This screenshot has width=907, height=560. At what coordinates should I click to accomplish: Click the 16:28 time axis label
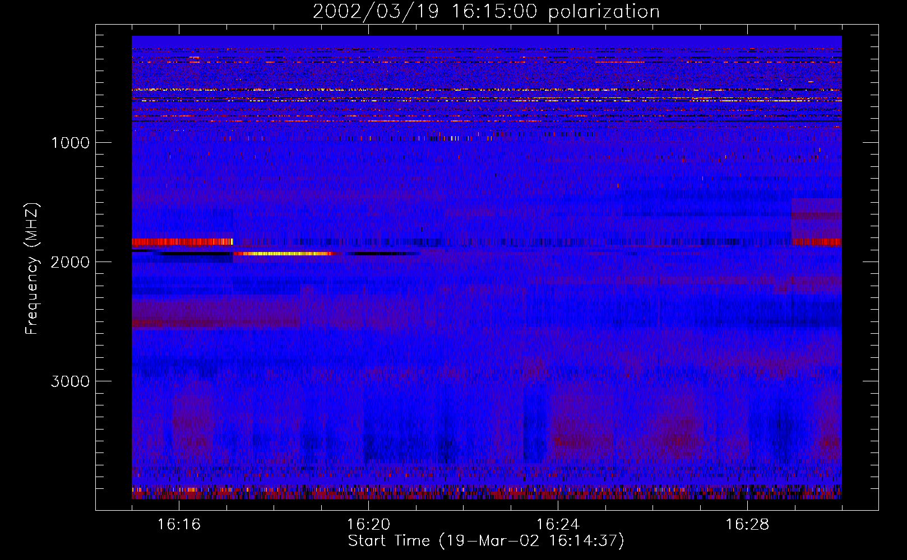(x=747, y=525)
